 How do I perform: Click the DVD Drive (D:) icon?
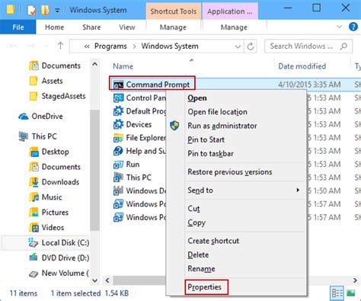[34, 258]
